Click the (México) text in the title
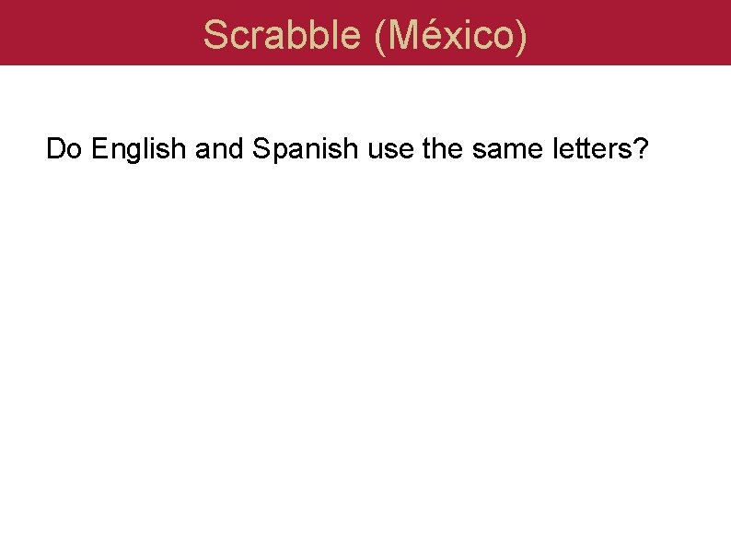 point(451,35)
